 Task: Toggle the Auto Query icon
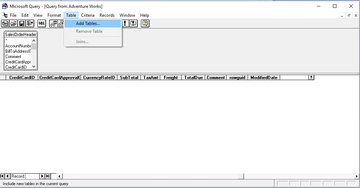pos(133,23)
